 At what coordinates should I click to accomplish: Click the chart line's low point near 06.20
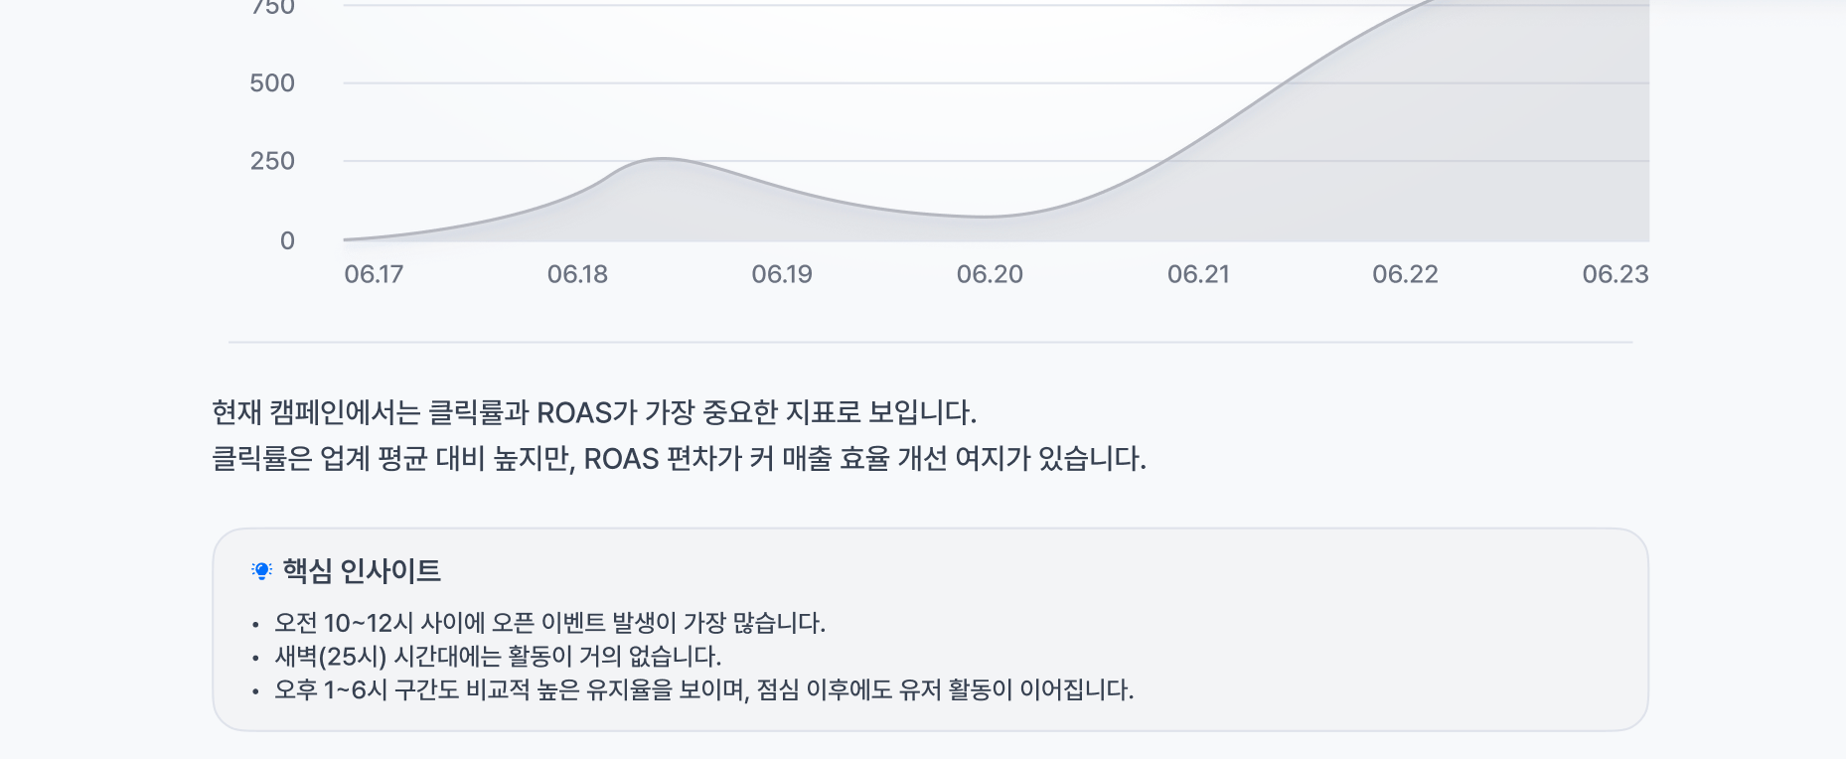tap(984, 217)
